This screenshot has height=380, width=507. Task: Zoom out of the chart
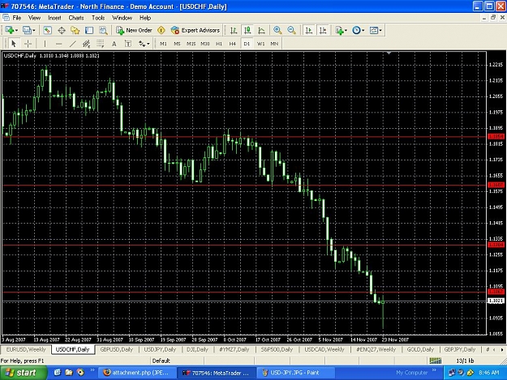coord(291,30)
